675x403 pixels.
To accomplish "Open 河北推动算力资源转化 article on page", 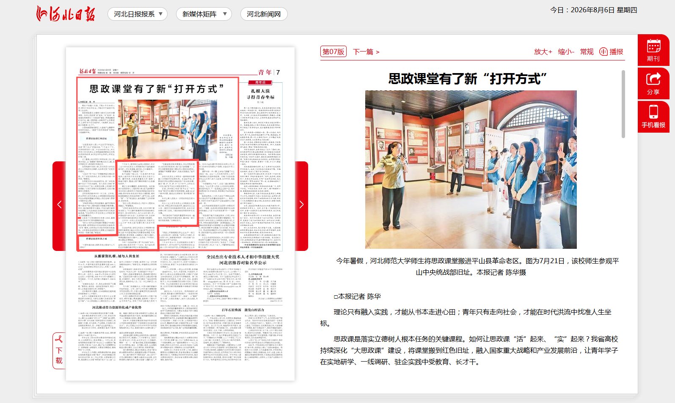I will [117, 307].
